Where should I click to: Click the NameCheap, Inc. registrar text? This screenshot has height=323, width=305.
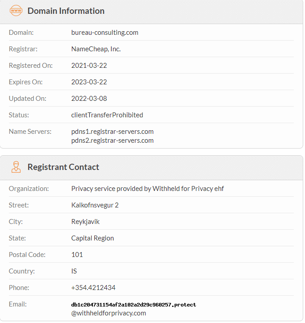coord(96,49)
